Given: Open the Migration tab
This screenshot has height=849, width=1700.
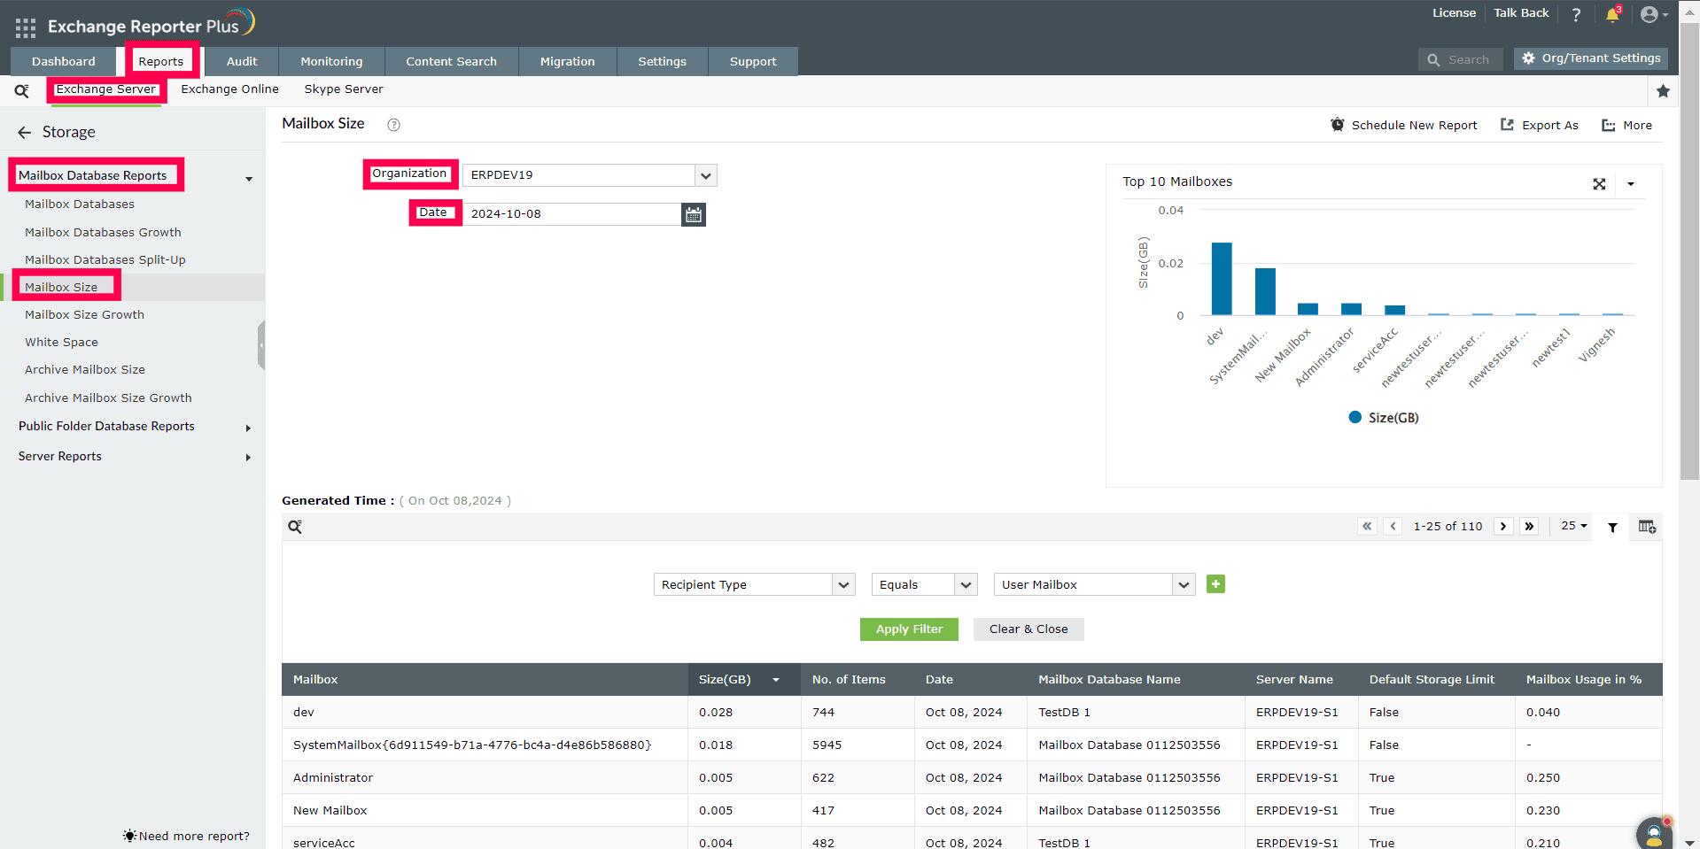Looking at the screenshot, I should 568,61.
